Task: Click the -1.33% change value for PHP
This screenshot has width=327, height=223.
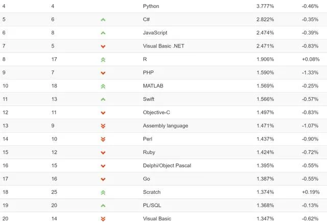Action: coord(311,73)
